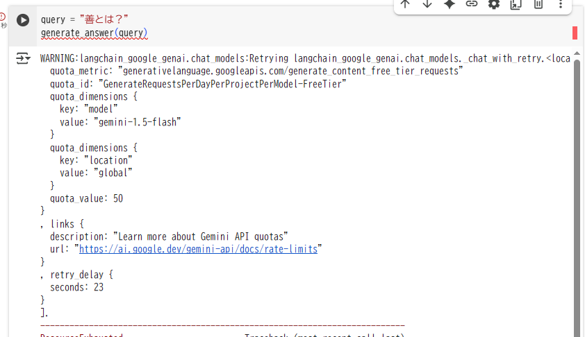The width and height of the screenshot is (585, 337).
Task: Click the key: "model" output line
Action: pos(88,110)
